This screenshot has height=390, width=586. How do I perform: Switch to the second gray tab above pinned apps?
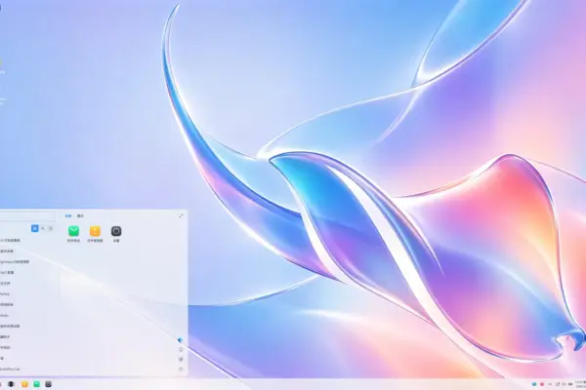80,216
